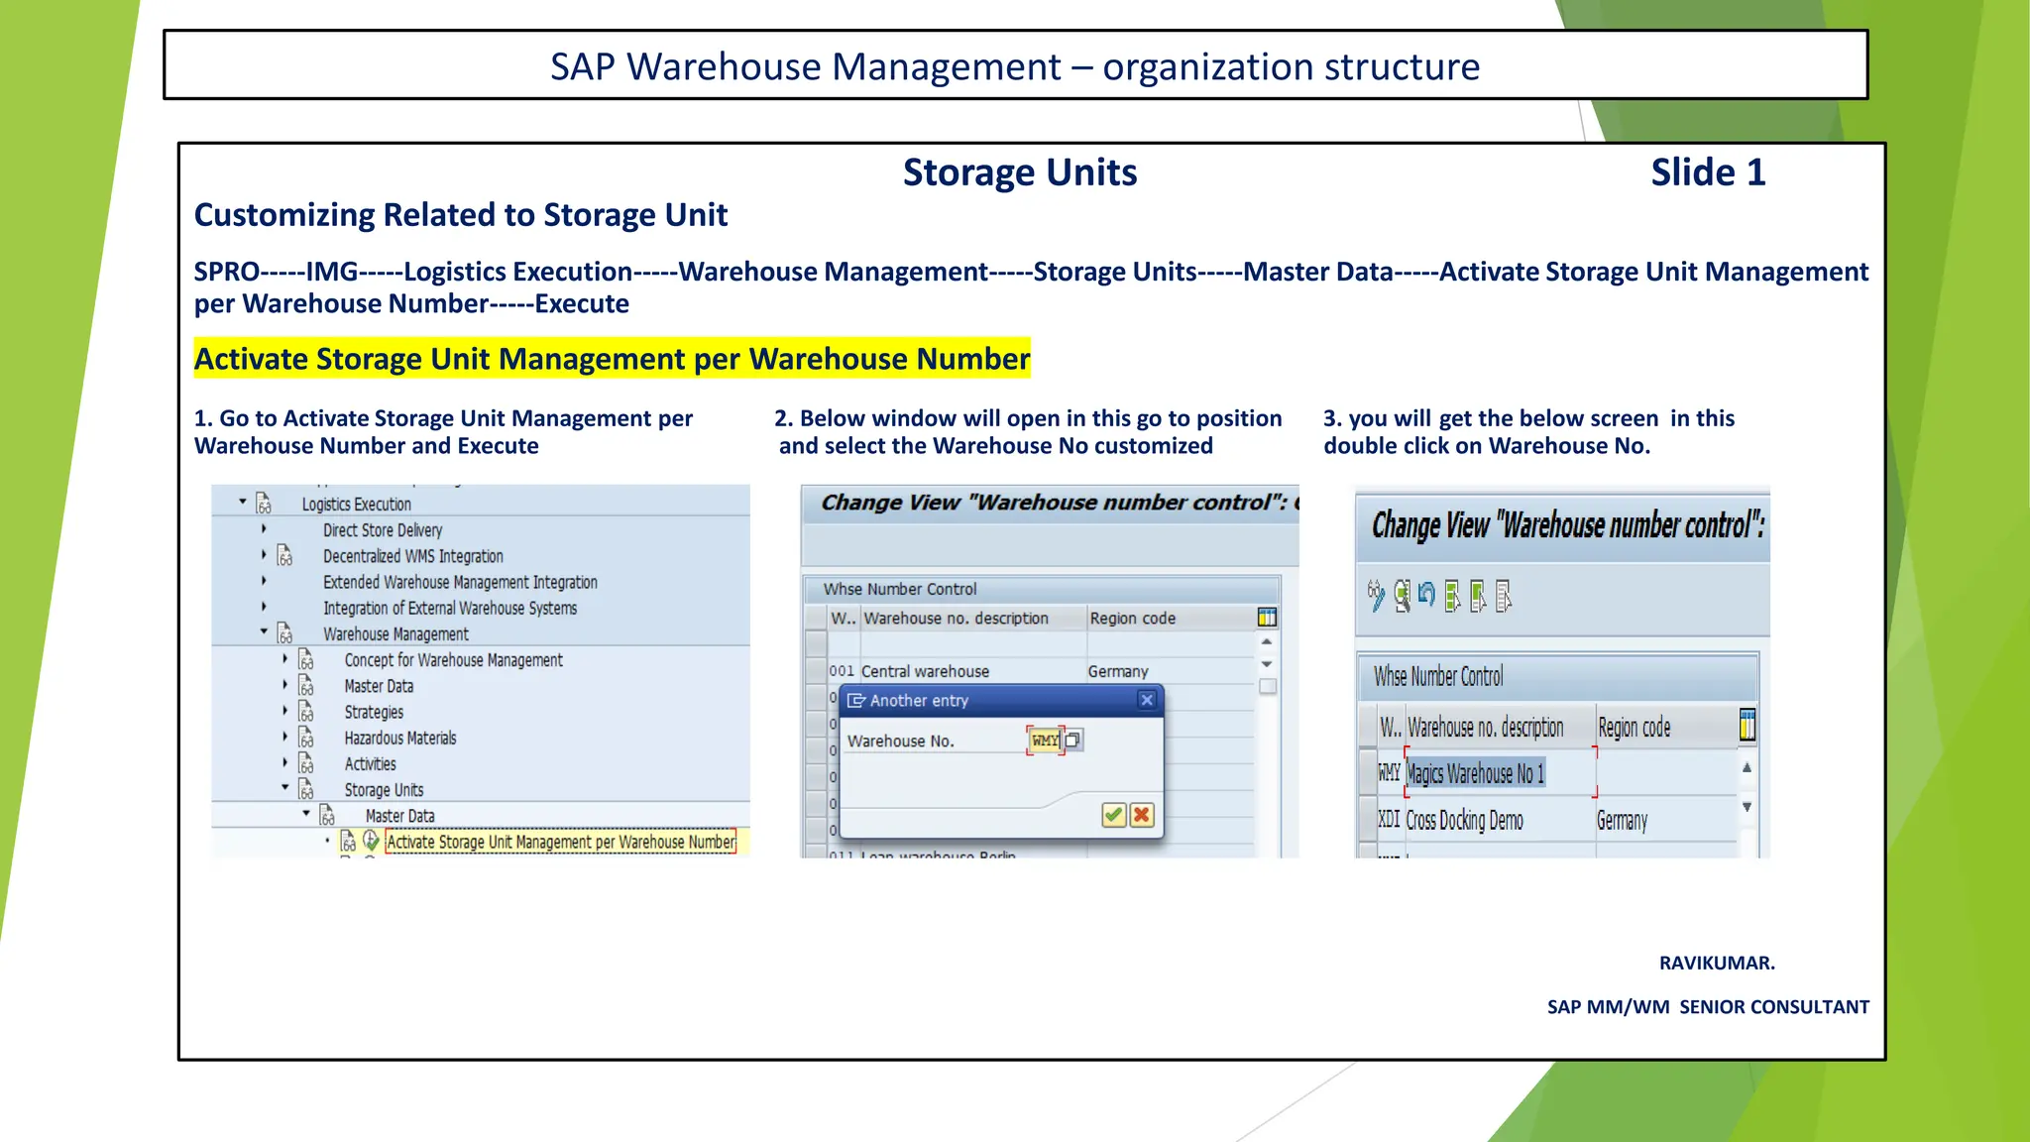Viewport: 2030px width, 1142px height.
Task: Expand Integration of External Warehouse Systems node
Action: pos(264,606)
